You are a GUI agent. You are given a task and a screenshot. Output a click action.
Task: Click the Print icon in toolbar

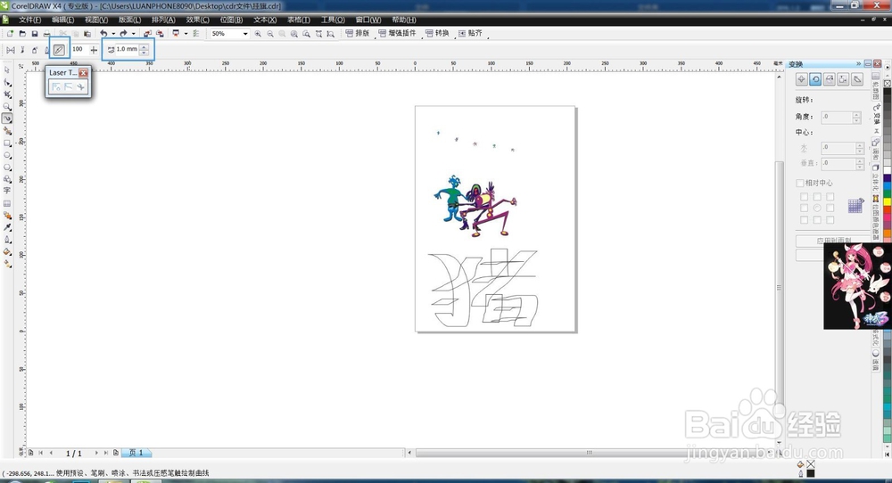pos(46,34)
